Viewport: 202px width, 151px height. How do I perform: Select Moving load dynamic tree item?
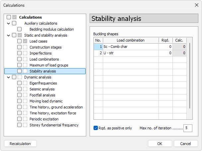pos(46,101)
